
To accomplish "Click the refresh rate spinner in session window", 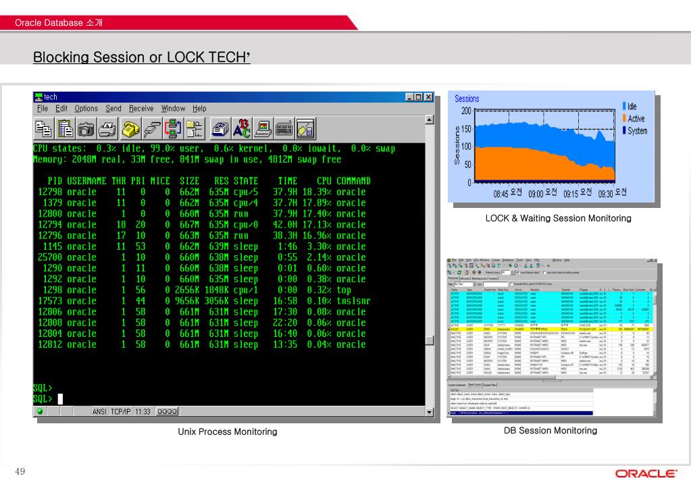I will point(513,272).
